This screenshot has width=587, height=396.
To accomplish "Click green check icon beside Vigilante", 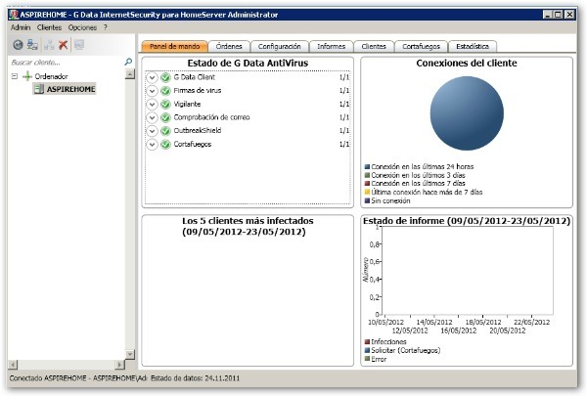I will 165,104.
